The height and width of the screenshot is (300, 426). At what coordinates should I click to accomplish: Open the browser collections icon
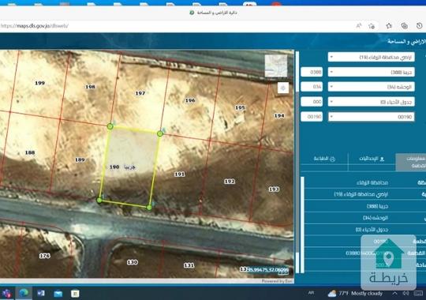[x=404, y=26]
